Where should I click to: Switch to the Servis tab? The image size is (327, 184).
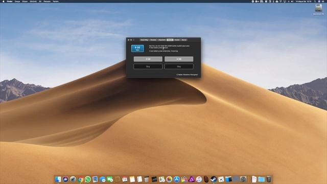184,40
